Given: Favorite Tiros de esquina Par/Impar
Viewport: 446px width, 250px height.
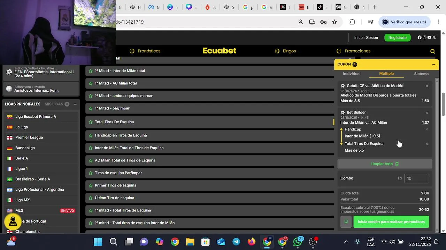Looking at the screenshot, I should click(x=91, y=173).
